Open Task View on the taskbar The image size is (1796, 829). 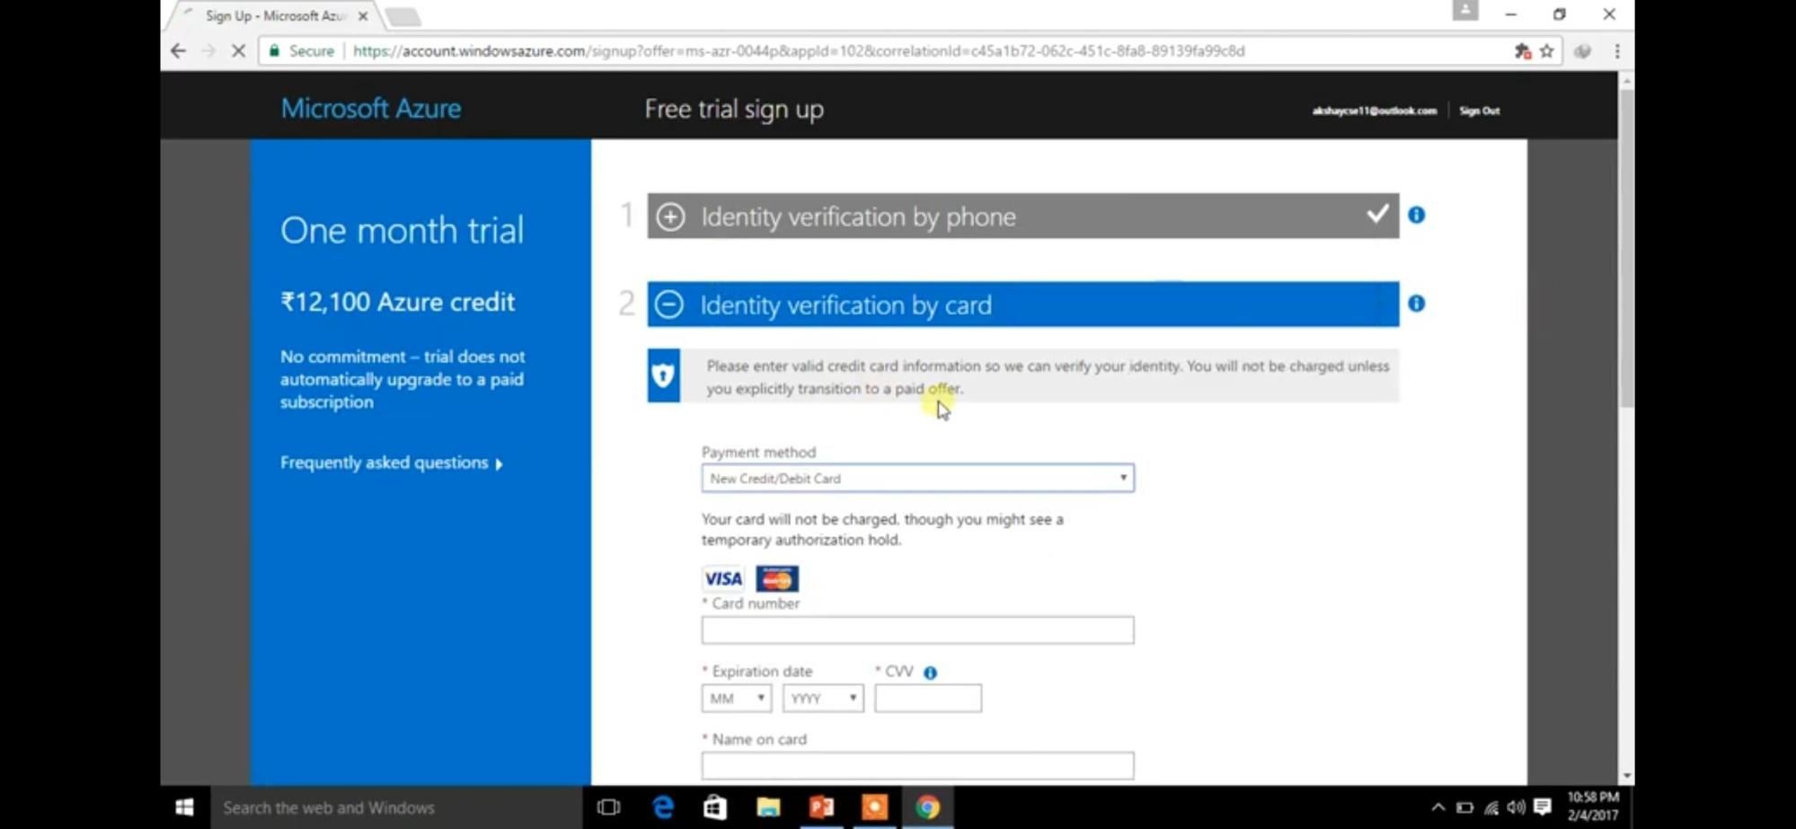tap(608, 807)
